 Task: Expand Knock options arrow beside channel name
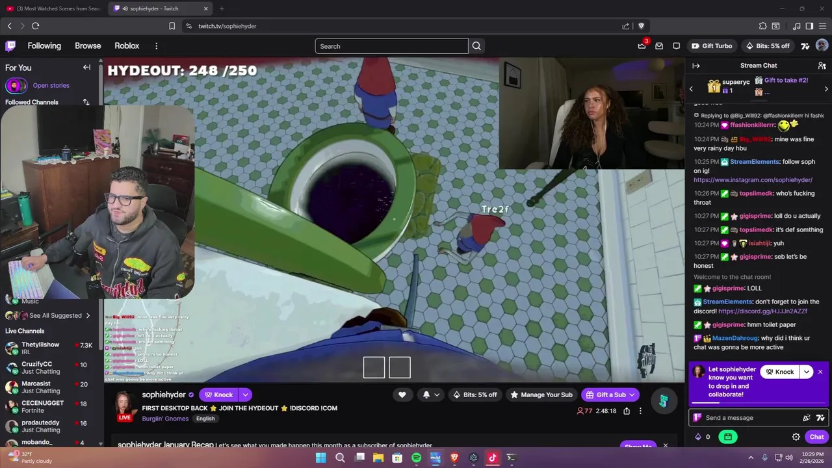245,395
